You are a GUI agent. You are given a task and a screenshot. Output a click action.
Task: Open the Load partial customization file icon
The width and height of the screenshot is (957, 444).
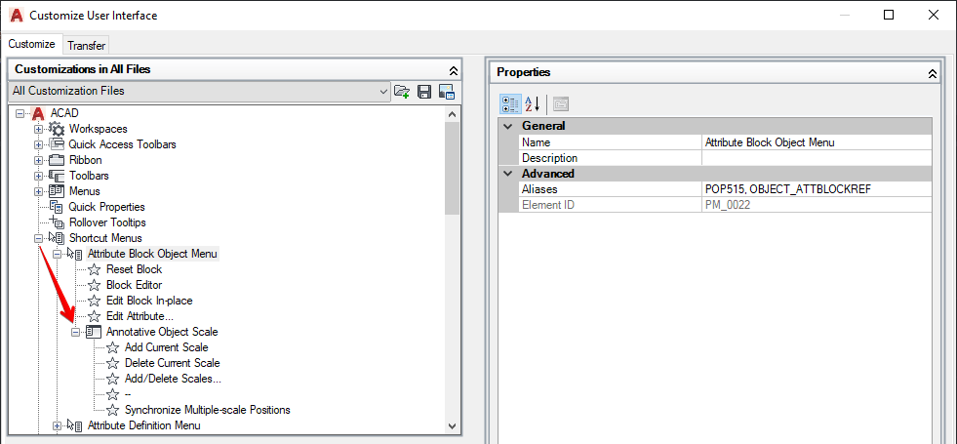[x=401, y=92]
